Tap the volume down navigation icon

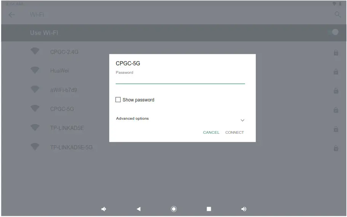[103, 209]
